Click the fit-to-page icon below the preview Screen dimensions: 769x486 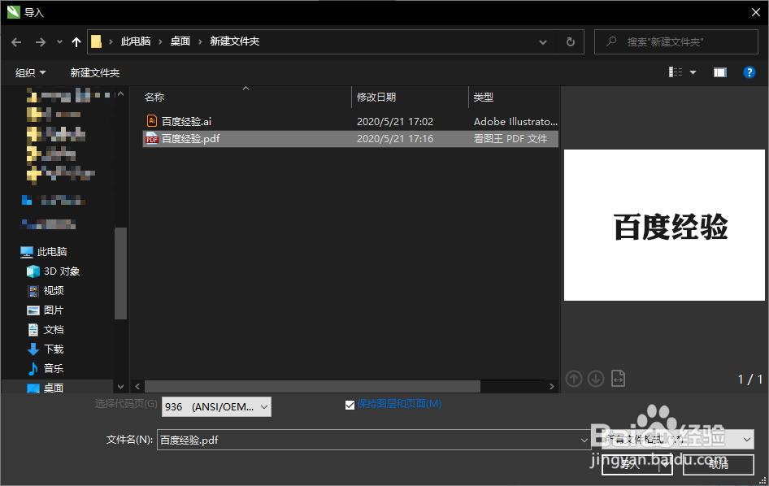[x=618, y=379]
